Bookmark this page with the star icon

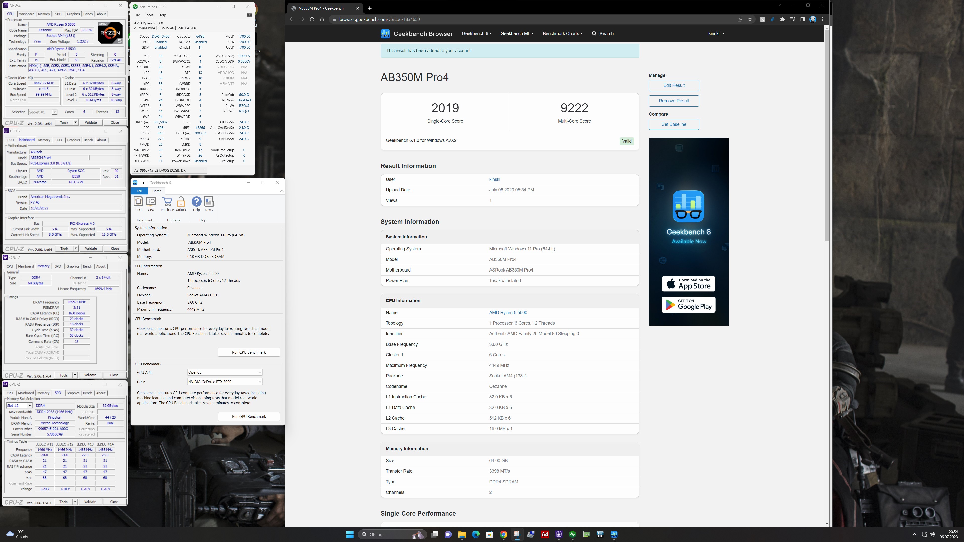(750, 20)
